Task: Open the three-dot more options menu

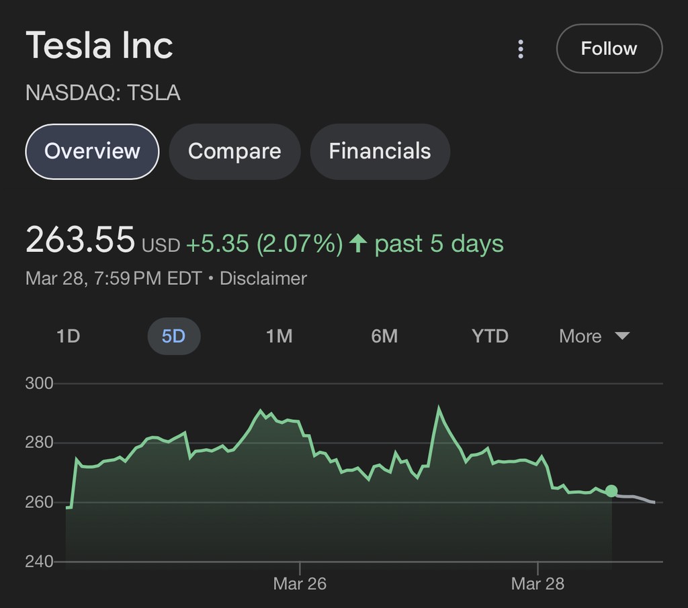Action: point(521,49)
